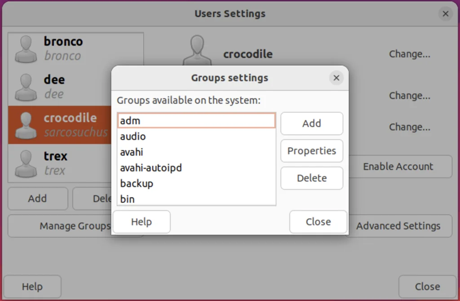
Task: Add a new group with the Add button
Action: tap(312, 124)
